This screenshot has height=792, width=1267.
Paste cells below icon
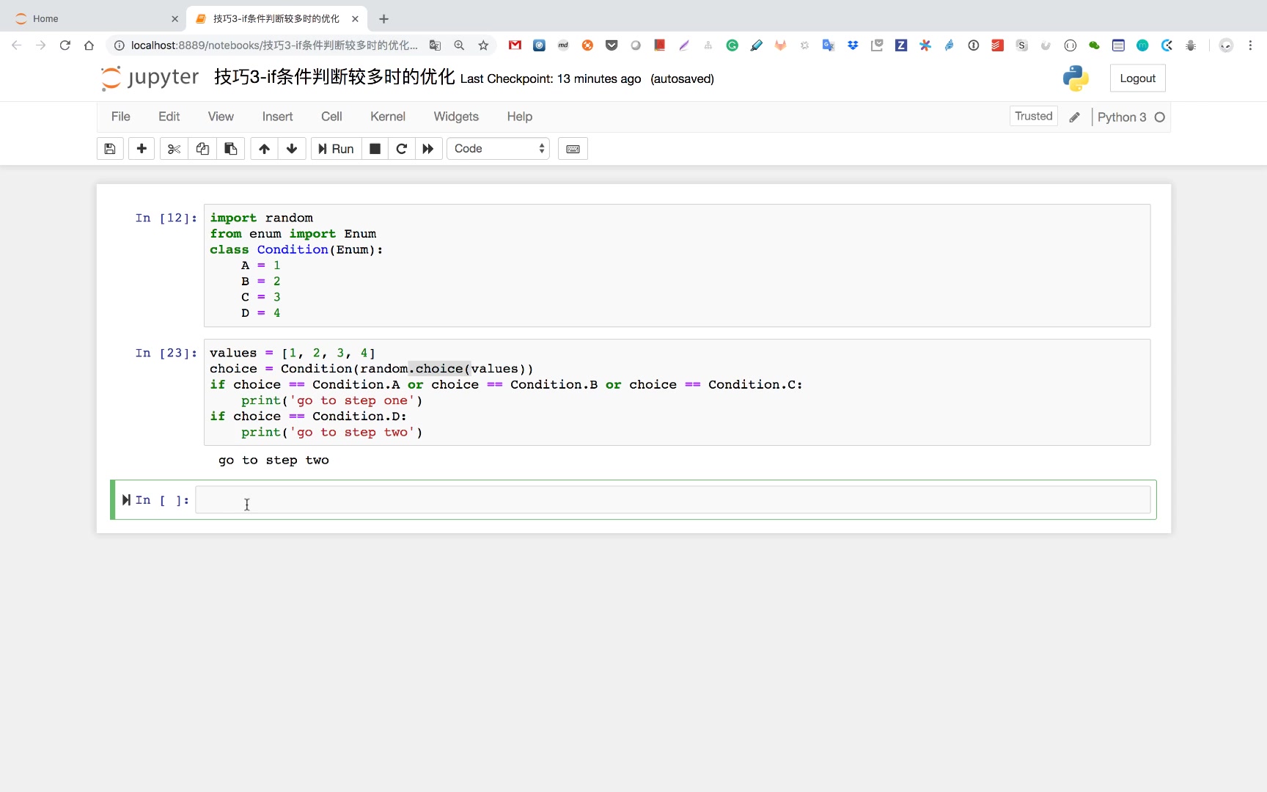(230, 149)
